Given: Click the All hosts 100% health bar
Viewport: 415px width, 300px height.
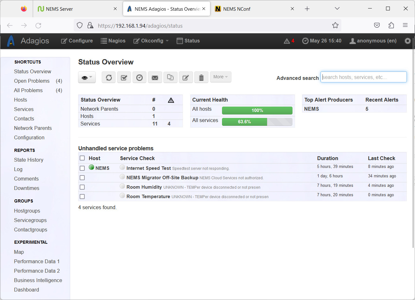Looking at the screenshot, I should point(257,110).
